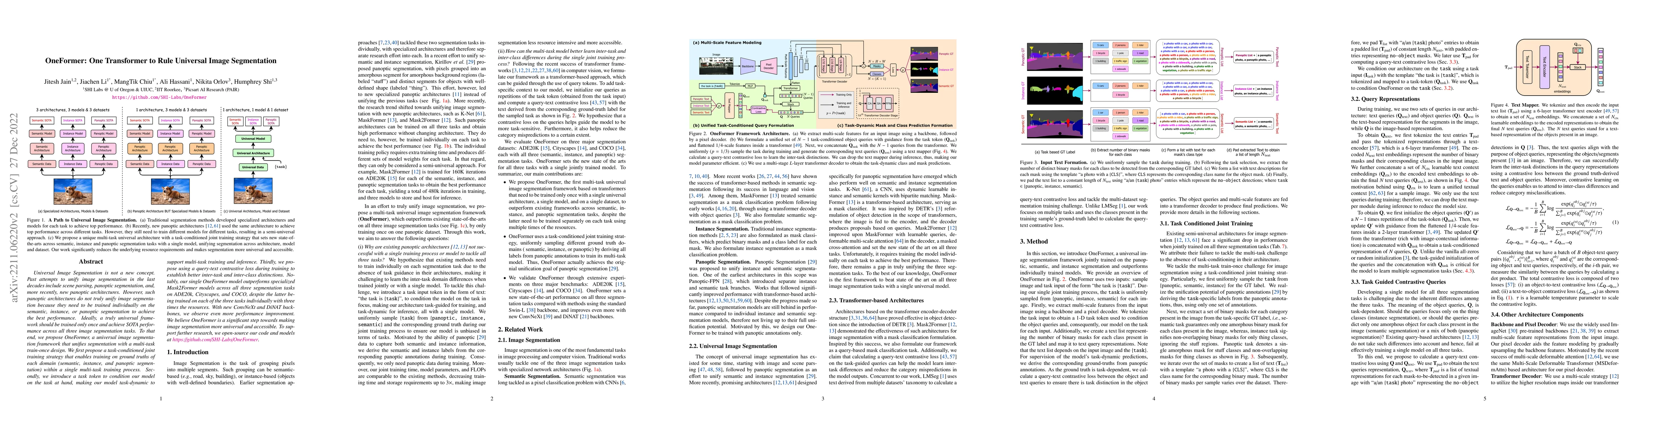Open the GitHub link below the author affiliations
This screenshot has width=1655, height=428.
[x=159, y=97]
